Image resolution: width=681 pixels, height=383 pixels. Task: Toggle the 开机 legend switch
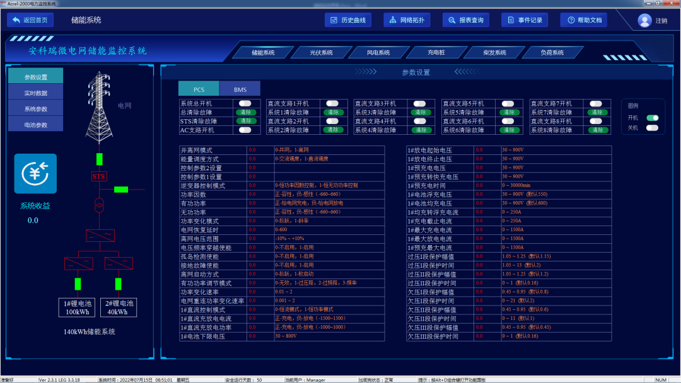coord(654,118)
